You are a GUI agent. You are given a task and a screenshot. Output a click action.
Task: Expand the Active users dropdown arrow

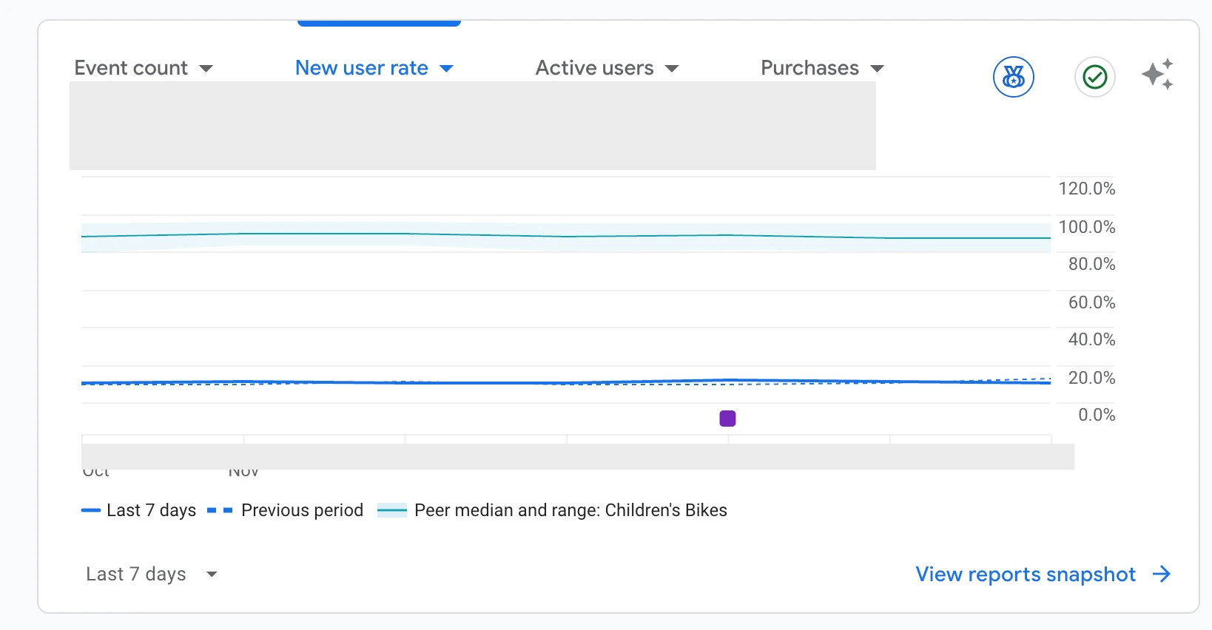click(672, 69)
